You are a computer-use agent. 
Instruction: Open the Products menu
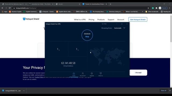pos(101,19)
